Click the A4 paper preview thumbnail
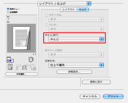Viewport: 128px width, 103px height. (x=22, y=38)
